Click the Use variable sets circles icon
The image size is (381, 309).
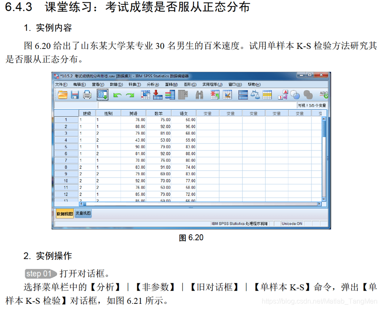coord(295,95)
